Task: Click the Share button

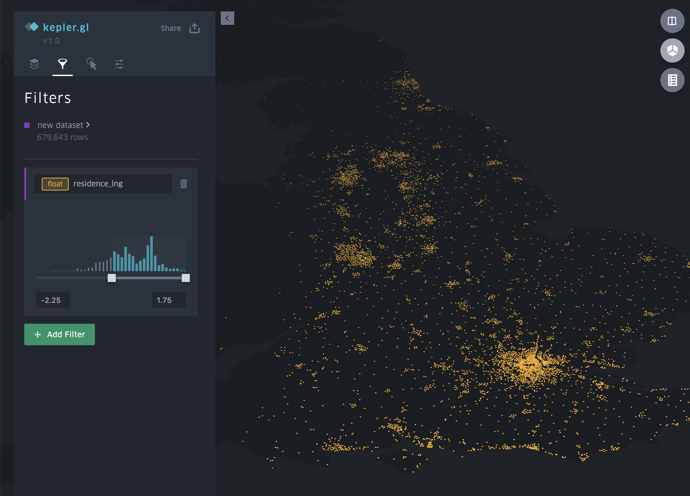Action: tap(171, 28)
